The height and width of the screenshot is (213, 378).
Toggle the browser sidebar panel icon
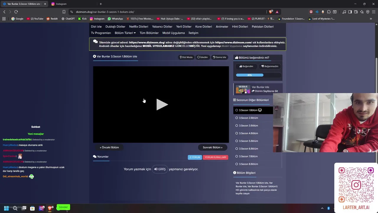(350, 12)
